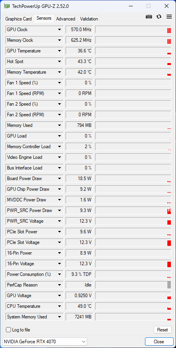This screenshot has height=348, width=176.
Task: Click the GPU-Z app icon in title bar
Action: (x=7, y=6)
